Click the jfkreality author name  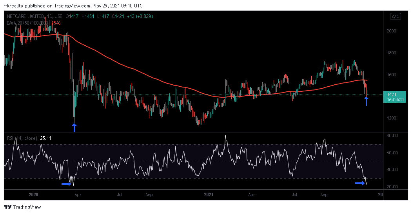[14, 6]
